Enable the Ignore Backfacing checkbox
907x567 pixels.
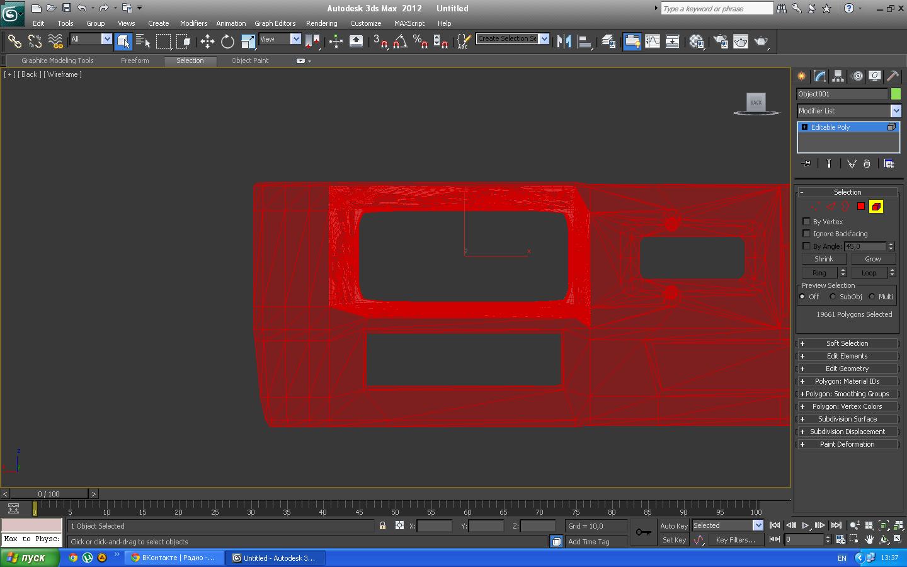coord(806,234)
